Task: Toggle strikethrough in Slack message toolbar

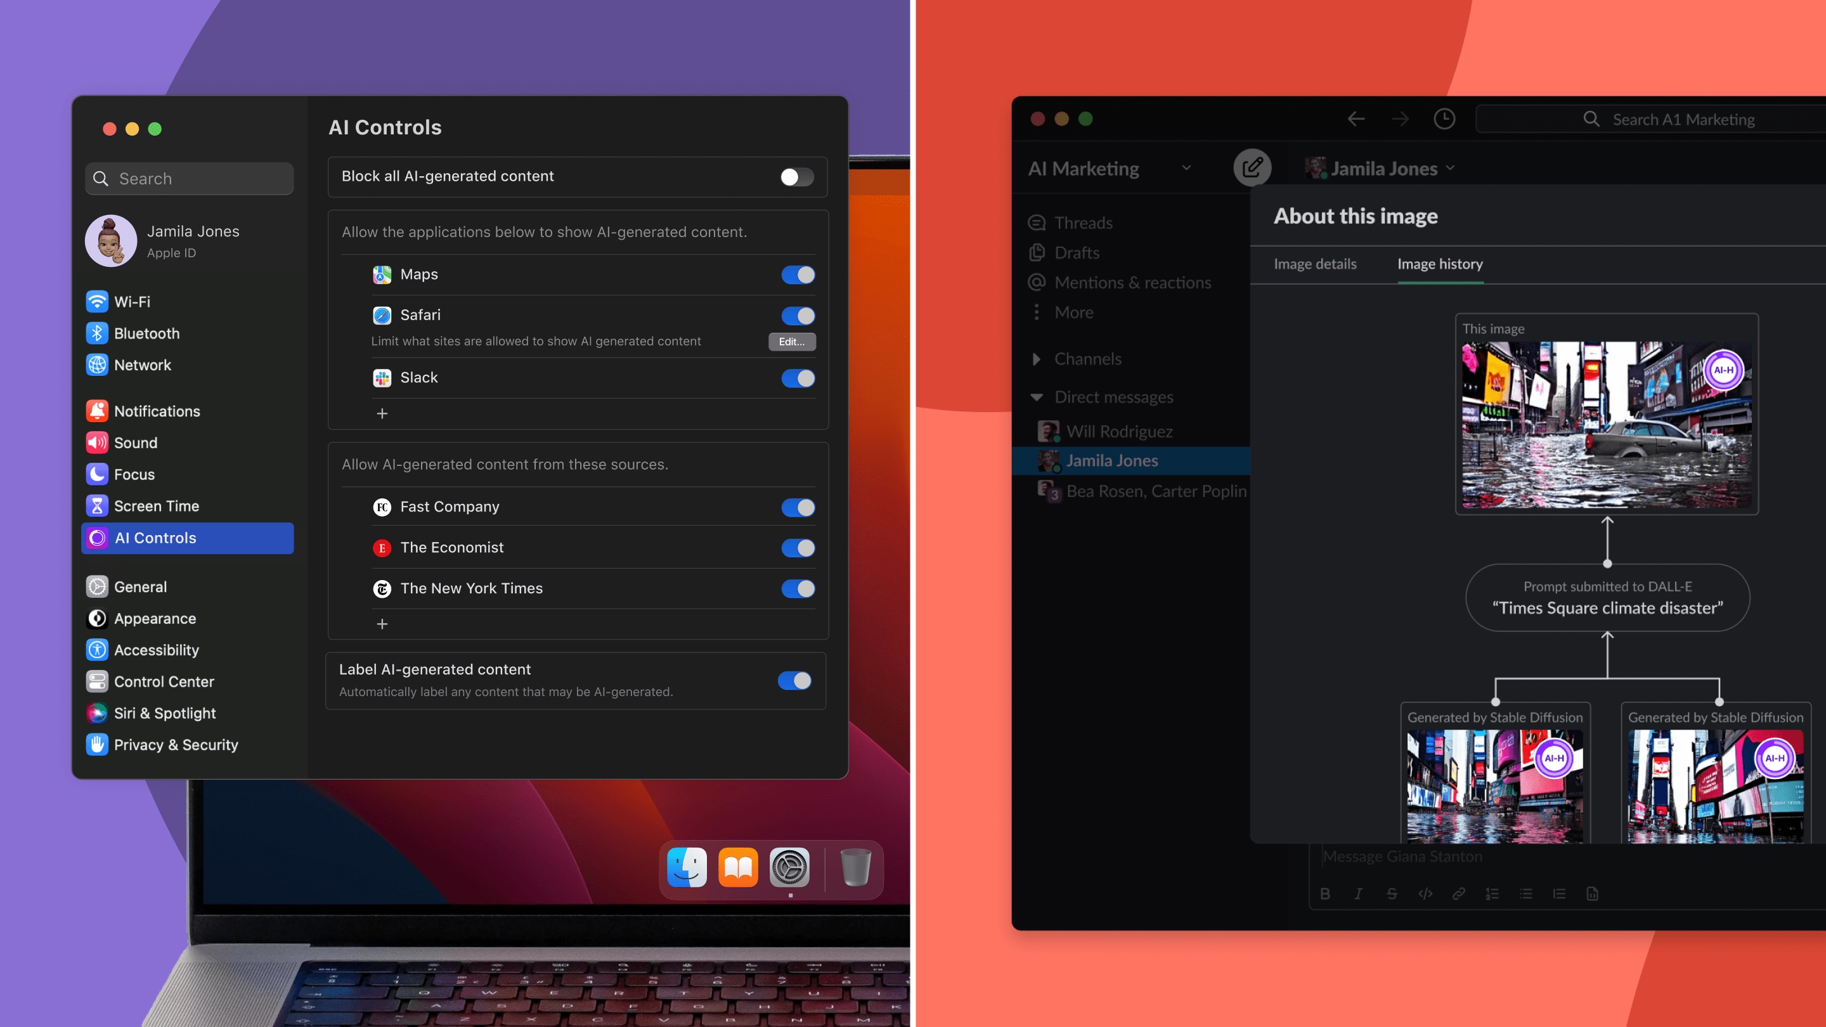Action: point(1392,893)
